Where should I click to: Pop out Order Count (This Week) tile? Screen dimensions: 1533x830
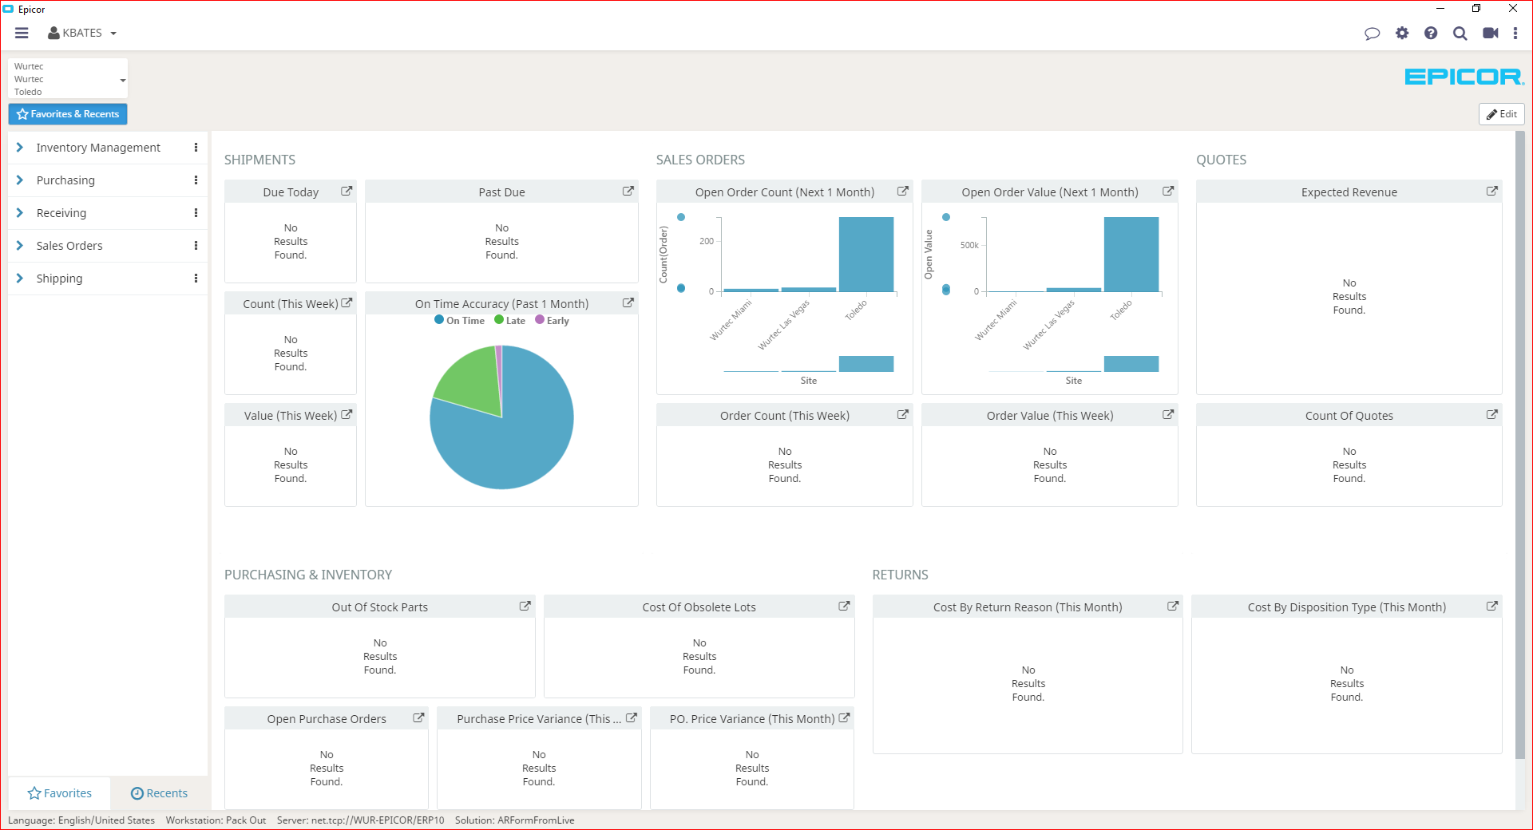point(903,415)
